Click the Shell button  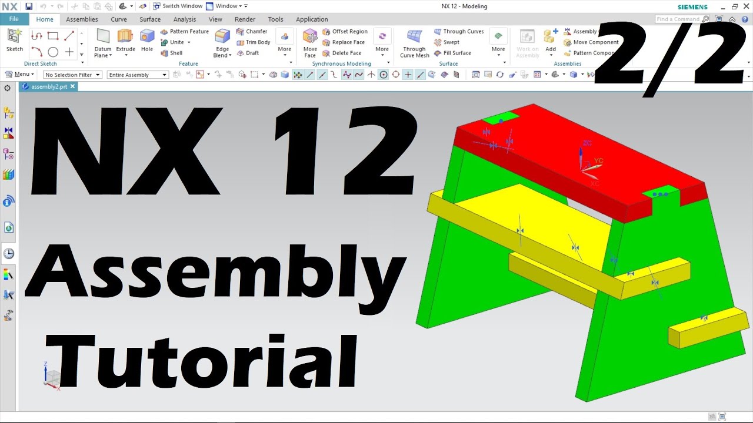pos(171,53)
